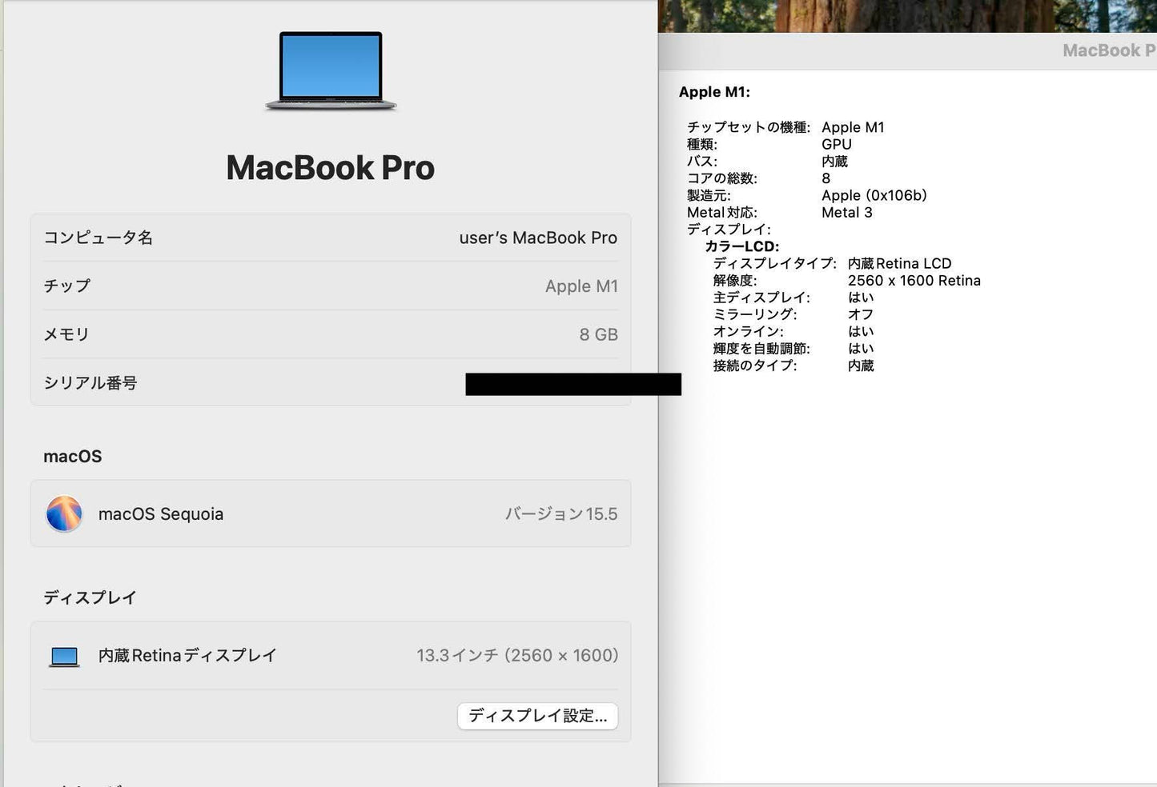Click バージョン15.5 version text

561,514
